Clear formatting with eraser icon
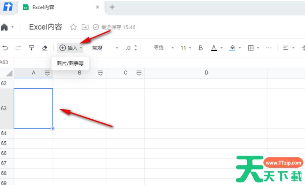This screenshot has width=305, height=185. 44,48
